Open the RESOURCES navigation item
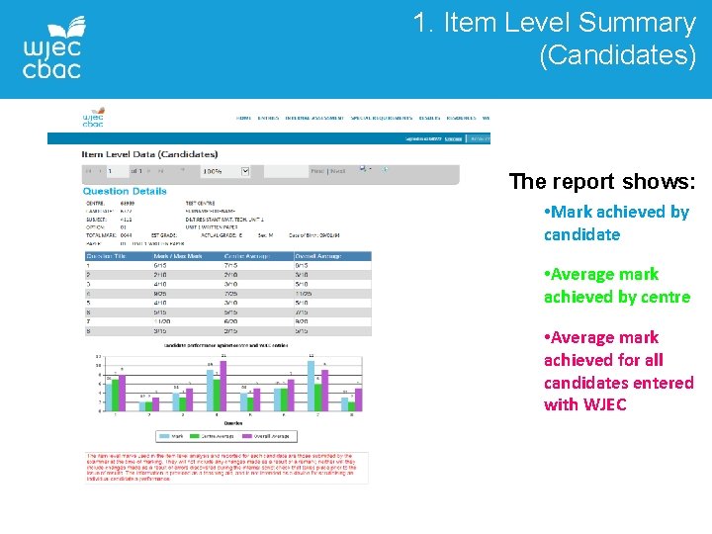This screenshot has height=534, width=712. pyautogui.click(x=461, y=118)
